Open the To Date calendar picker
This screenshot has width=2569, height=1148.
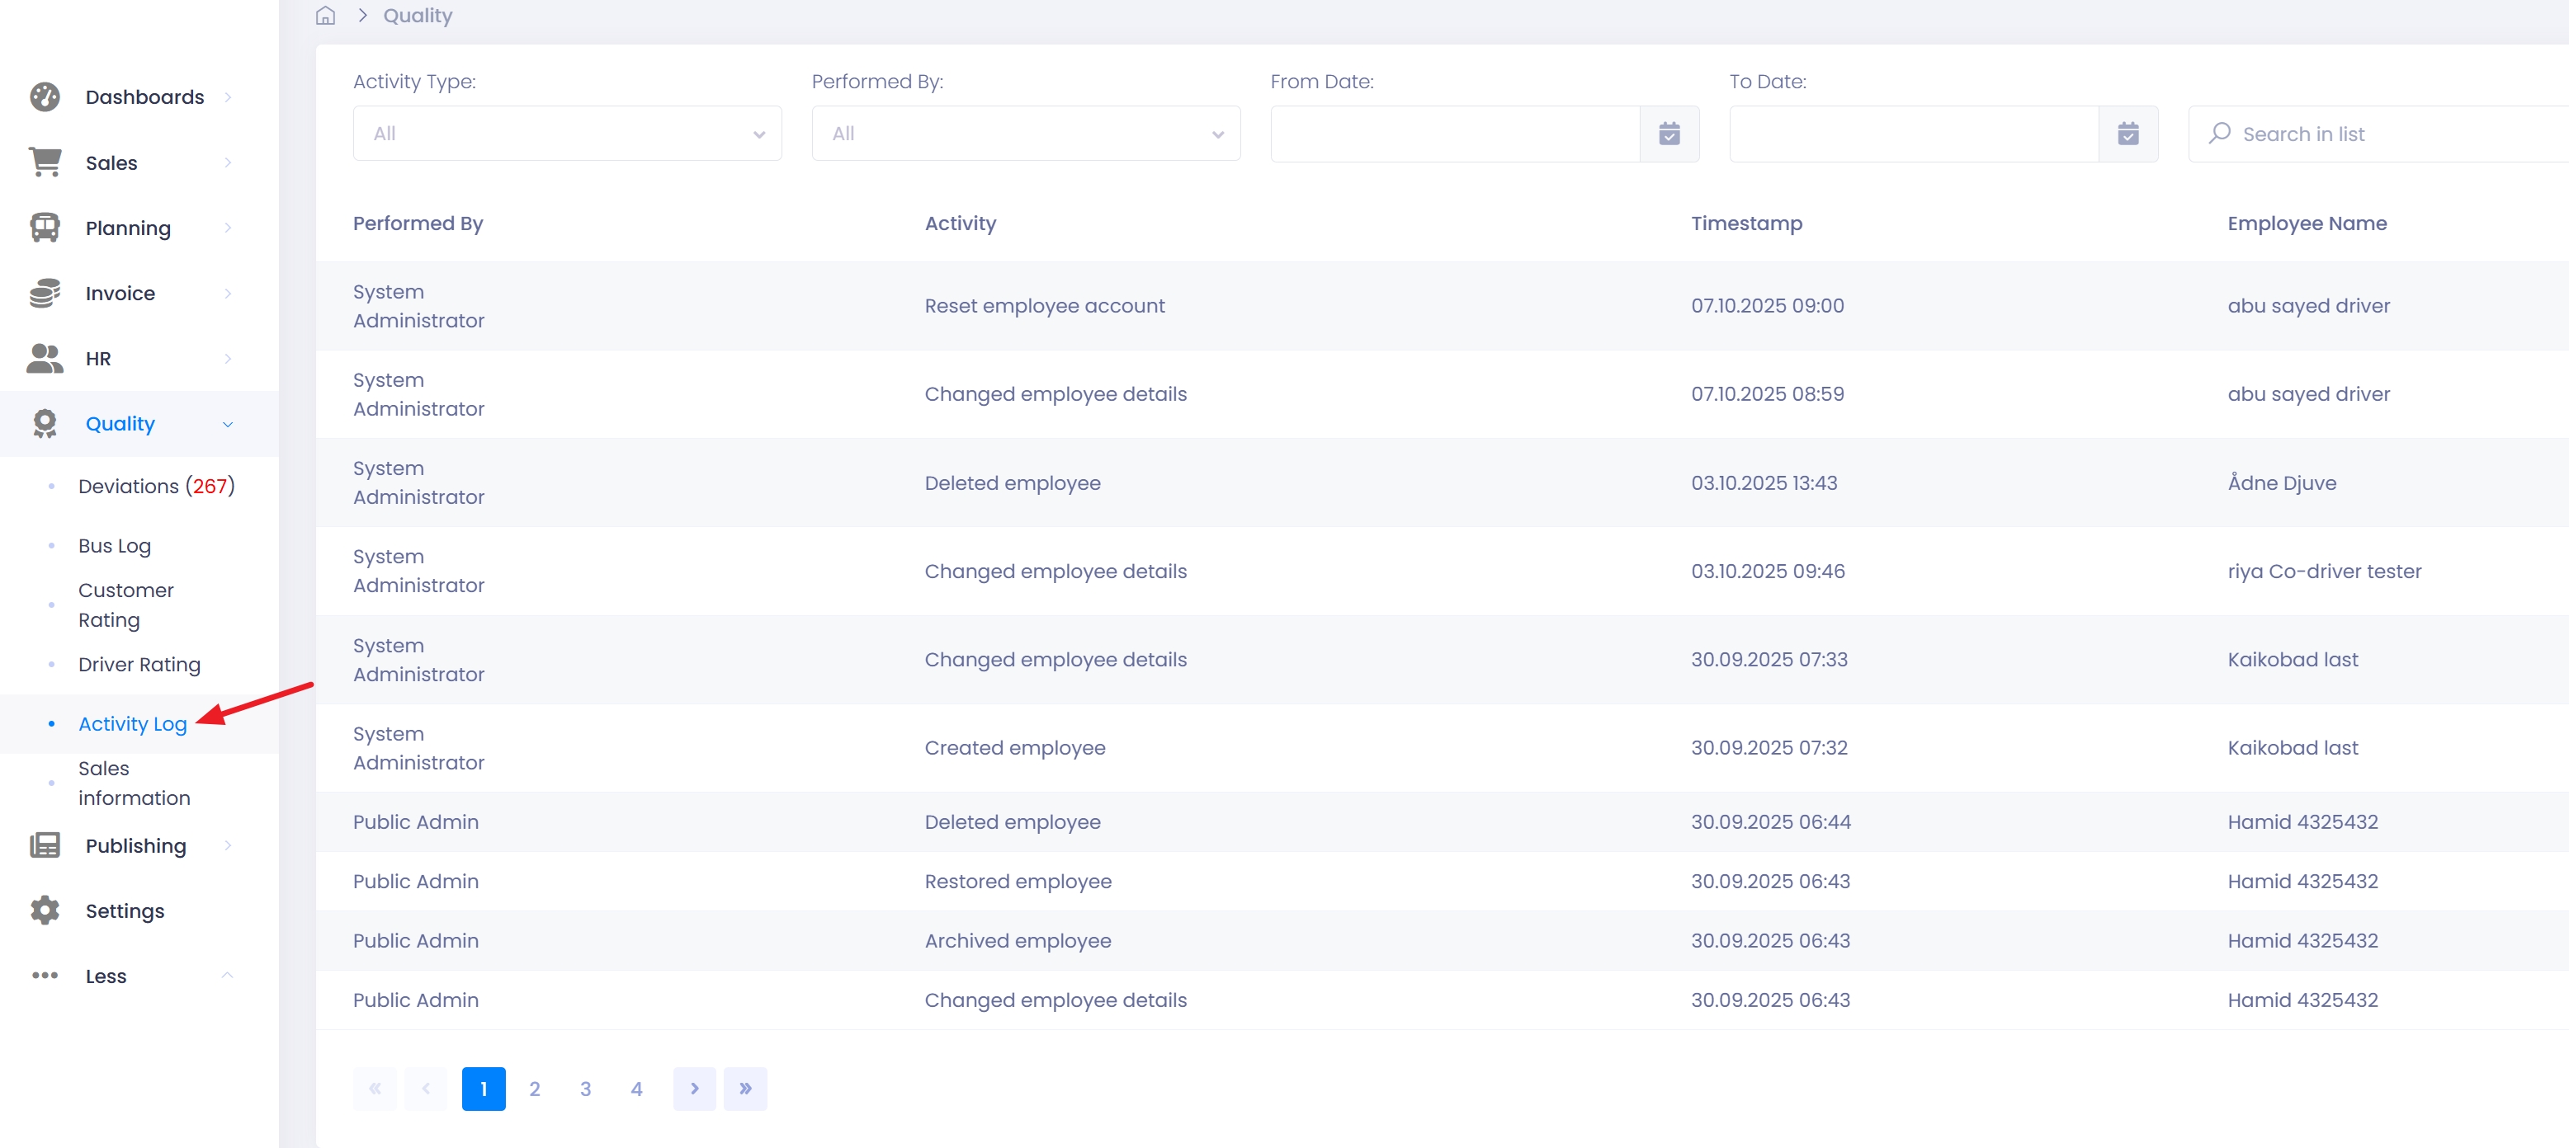pyautogui.click(x=2127, y=134)
